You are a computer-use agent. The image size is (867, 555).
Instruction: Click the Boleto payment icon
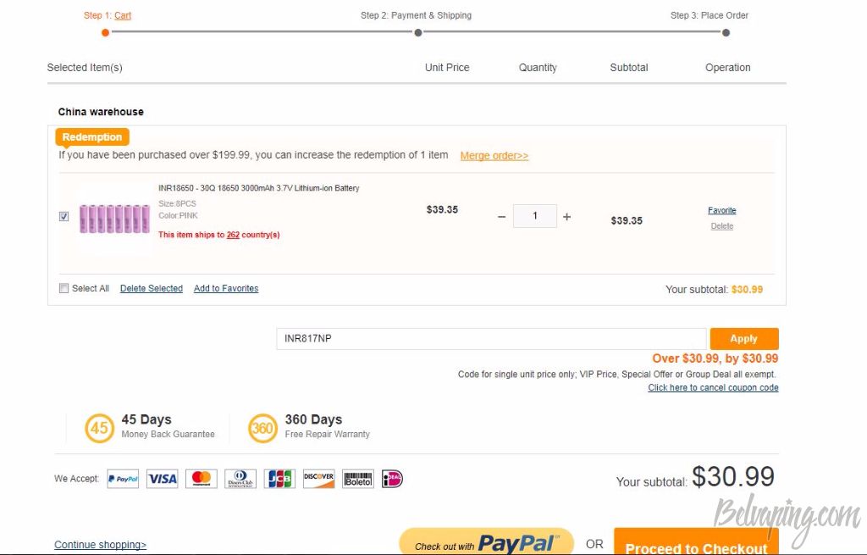358,479
